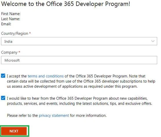Image resolution: width=161 pixels, height=137 pixels.
Task: Open the terms and conditions link
Action: (46, 76)
